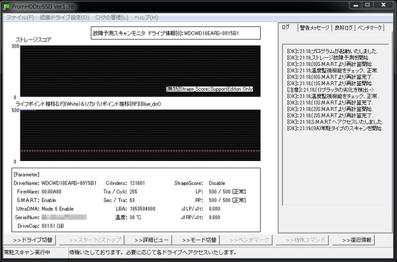This screenshot has height=262, width=397.
Task: Click the >>特殊コマンド button
Action: pos(302,240)
